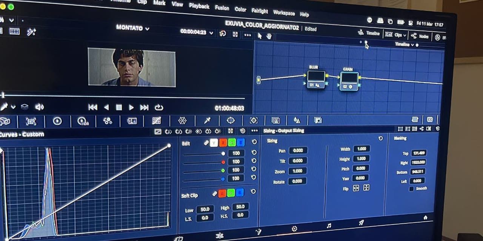Open the Motion Effects palette
483x241 pixels.
click(x=132, y=121)
